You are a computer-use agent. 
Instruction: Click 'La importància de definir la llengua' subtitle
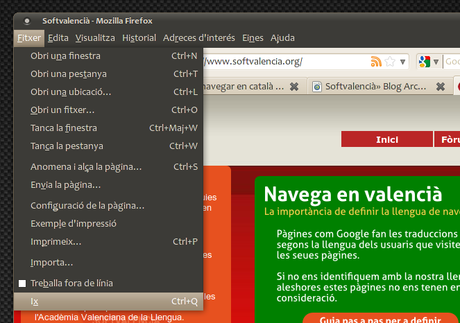coord(362,211)
